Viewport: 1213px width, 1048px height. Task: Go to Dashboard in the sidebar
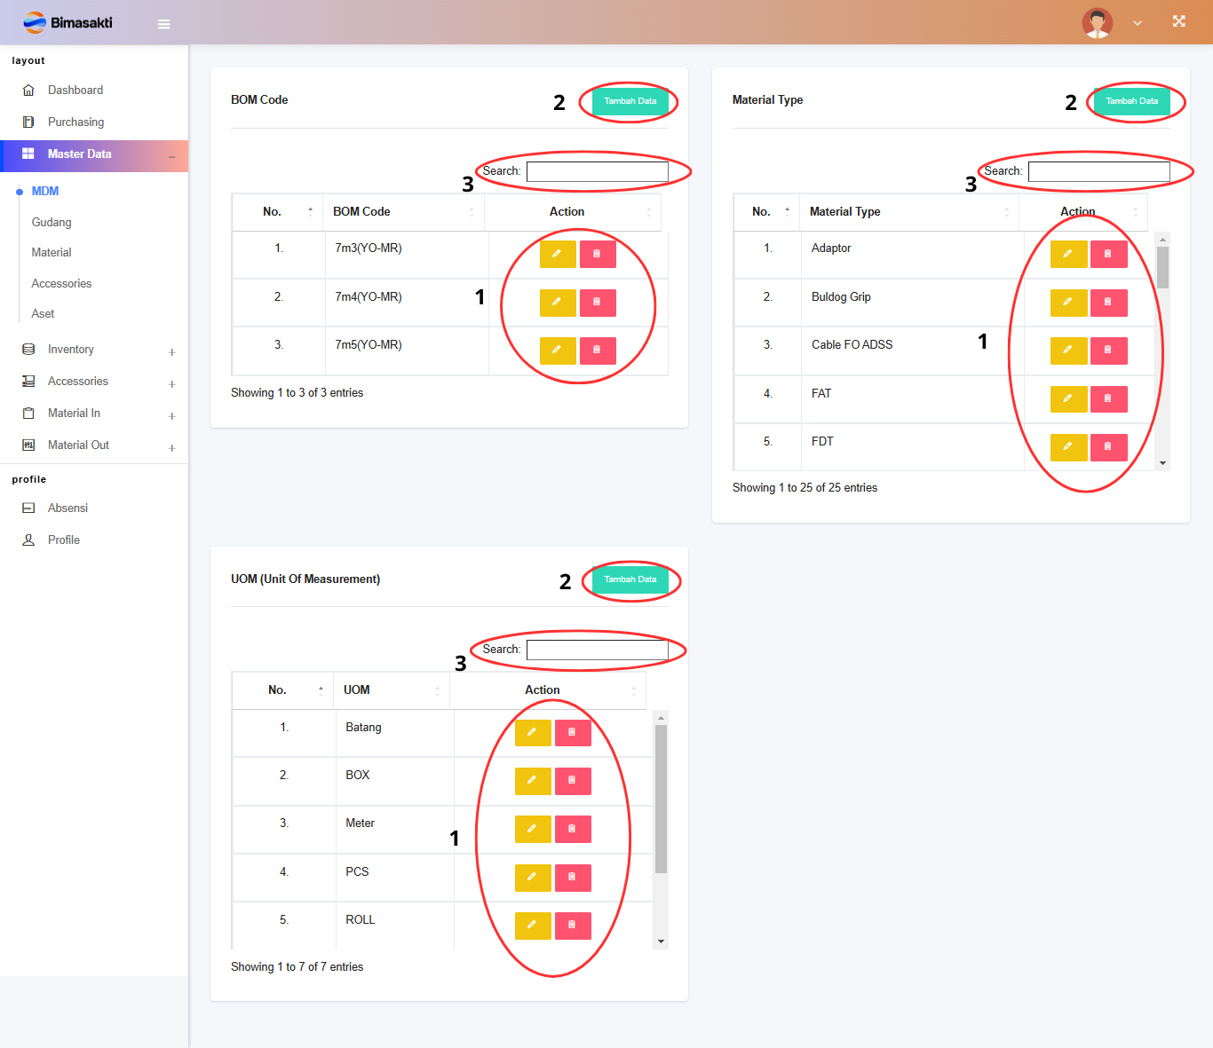75,91
